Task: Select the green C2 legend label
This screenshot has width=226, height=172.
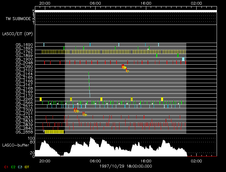Action: [x=13, y=167]
